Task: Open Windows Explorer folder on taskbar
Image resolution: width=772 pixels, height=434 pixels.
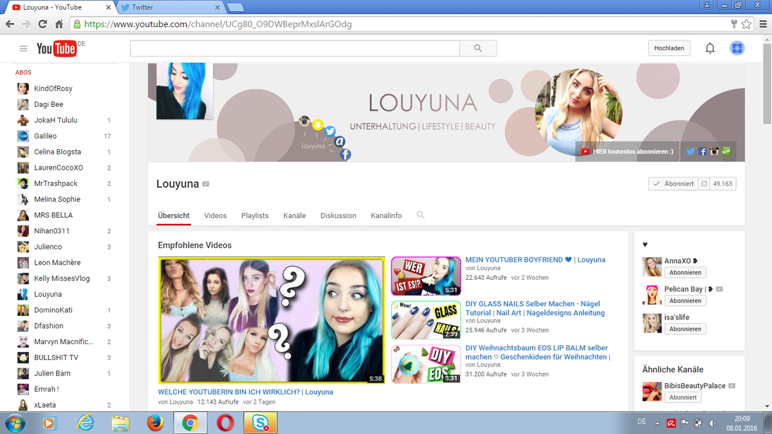Action: click(x=120, y=422)
